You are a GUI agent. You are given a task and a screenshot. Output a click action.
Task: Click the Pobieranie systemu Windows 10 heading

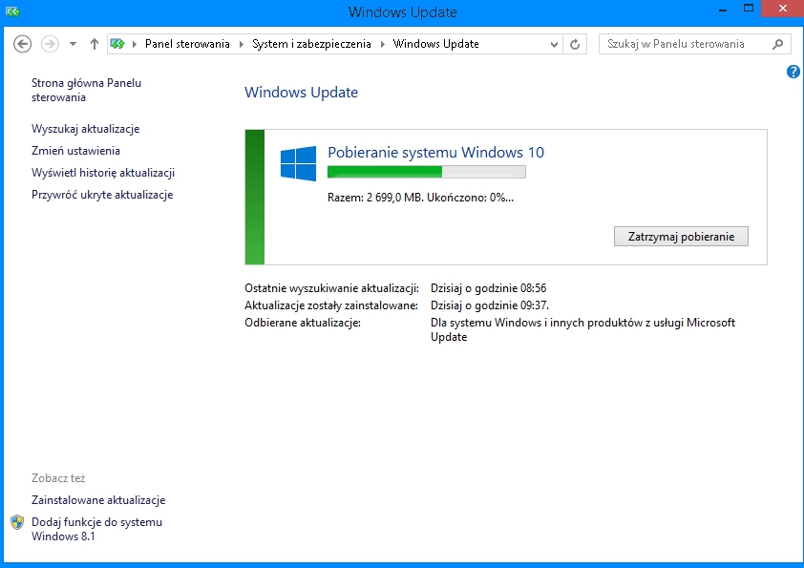pyautogui.click(x=435, y=152)
